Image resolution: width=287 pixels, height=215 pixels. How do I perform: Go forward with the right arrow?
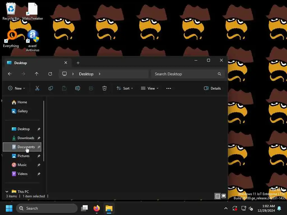coord(23,74)
